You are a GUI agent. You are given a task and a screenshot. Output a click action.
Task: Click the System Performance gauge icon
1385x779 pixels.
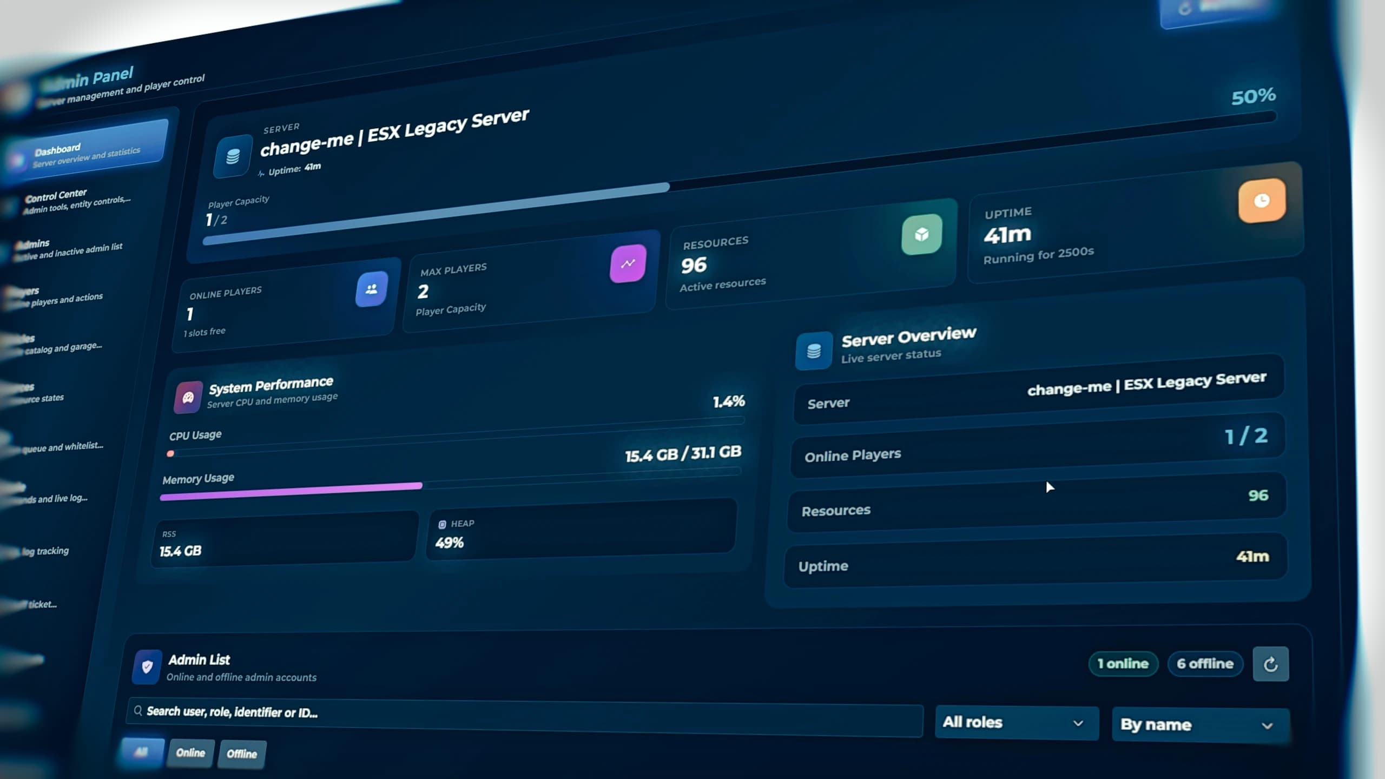tap(188, 398)
